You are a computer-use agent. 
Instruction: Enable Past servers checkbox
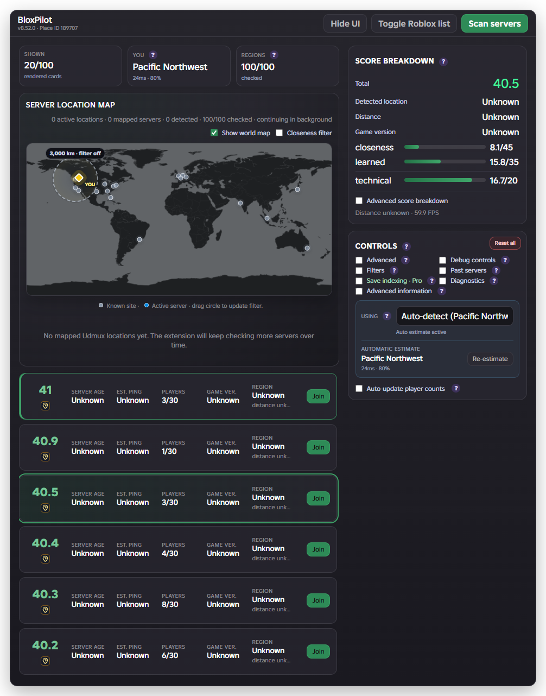[443, 270]
